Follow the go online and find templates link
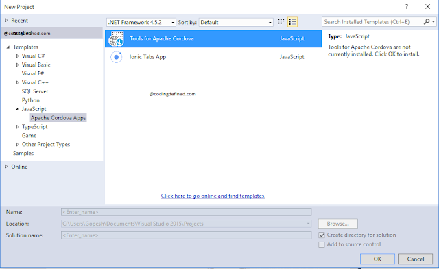 coord(213,196)
